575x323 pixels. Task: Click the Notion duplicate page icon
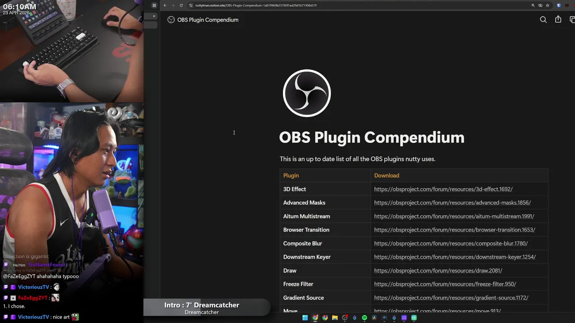(x=572, y=20)
